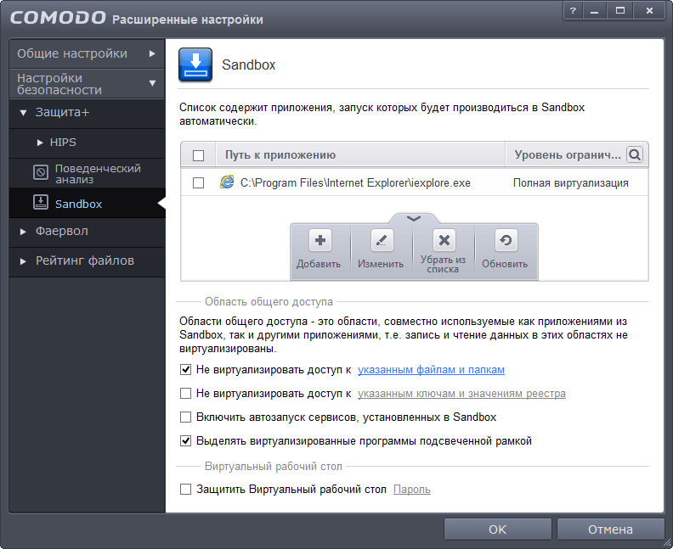This screenshot has width=673, height=549.
Task: Click the window resize grip corner
Action: pyautogui.click(x=667, y=543)
